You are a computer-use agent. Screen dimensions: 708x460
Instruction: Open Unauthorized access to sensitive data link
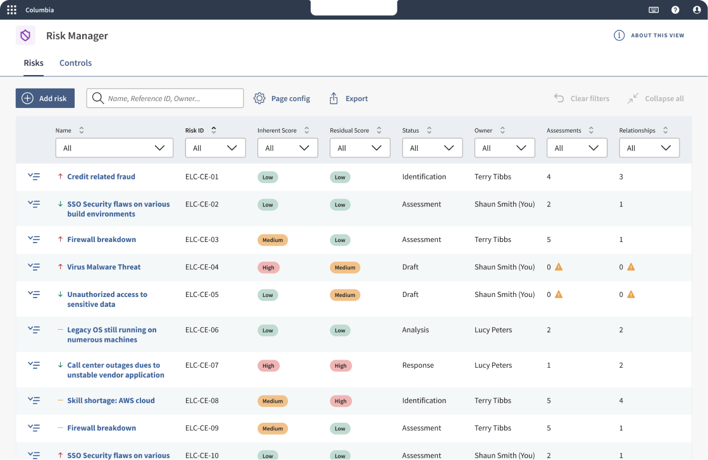coord(108,300)
